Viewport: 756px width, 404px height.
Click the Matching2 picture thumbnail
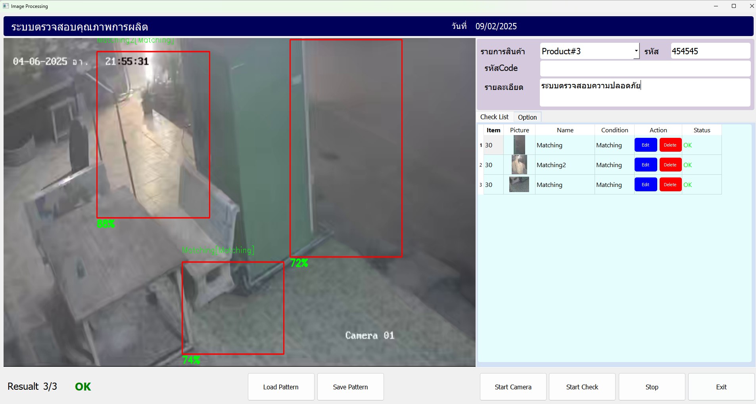coord(519,165)
